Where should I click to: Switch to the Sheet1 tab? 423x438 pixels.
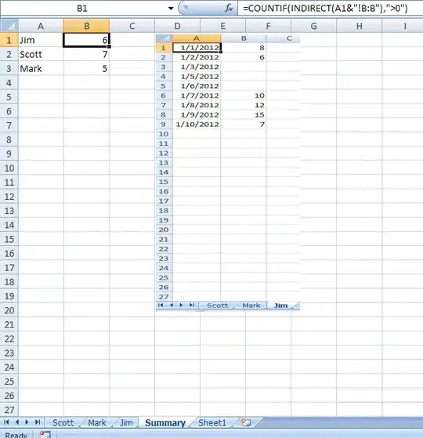pos(212,422)
